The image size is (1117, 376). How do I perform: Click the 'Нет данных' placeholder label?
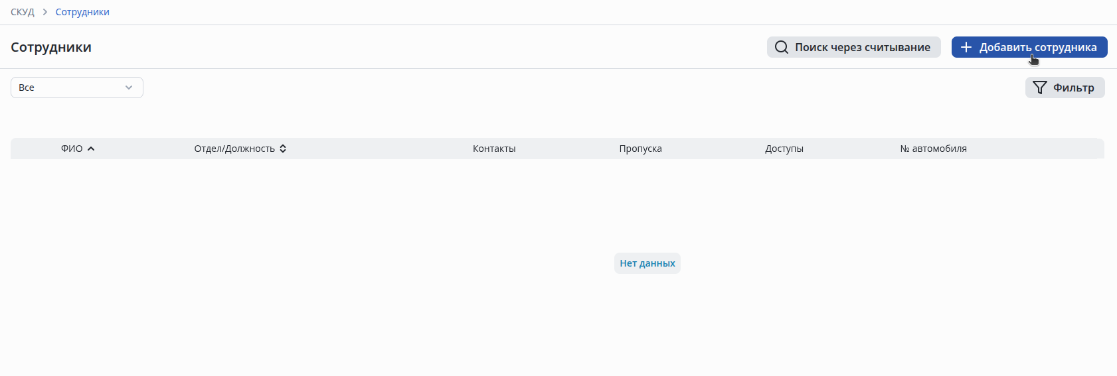pyautogui.click(x=647, y=263)
